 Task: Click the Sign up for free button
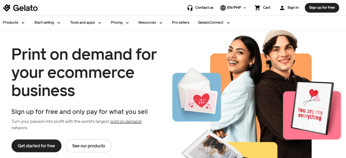pyautogui.click(x=322, y=8)
